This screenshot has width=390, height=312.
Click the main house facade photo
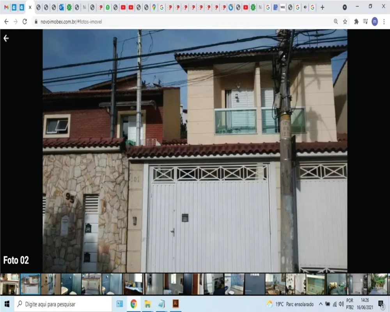(x=195, y=151)
